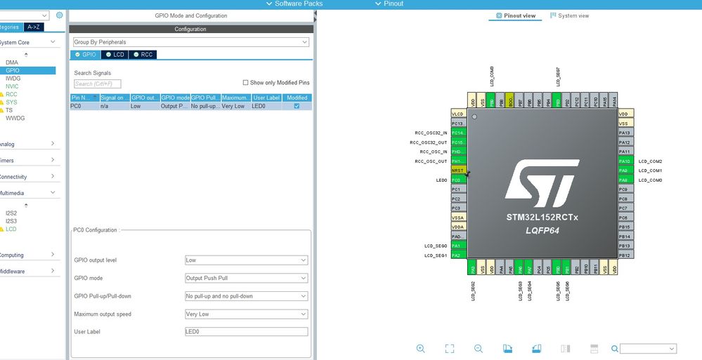Fit the chip with best-fit frame icon
Image resolution: width=702 pixels, height=360 pixels.
450,348
